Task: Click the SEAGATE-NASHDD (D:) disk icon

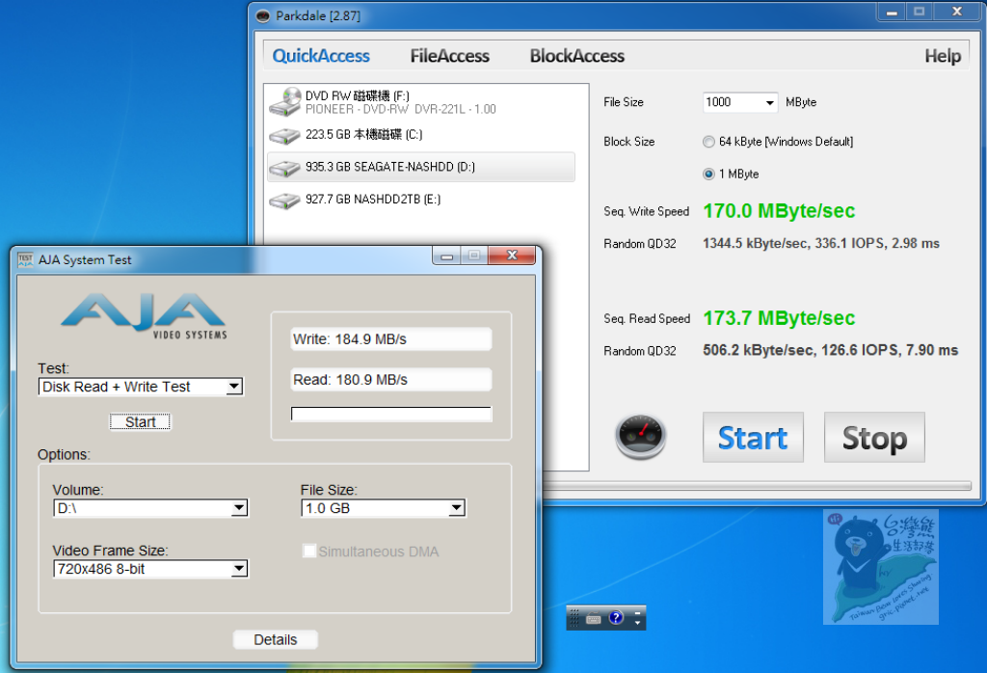Action: point(284,168)
